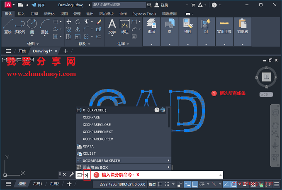
Task: Activate the Scale tool
Action: [78, 37]
